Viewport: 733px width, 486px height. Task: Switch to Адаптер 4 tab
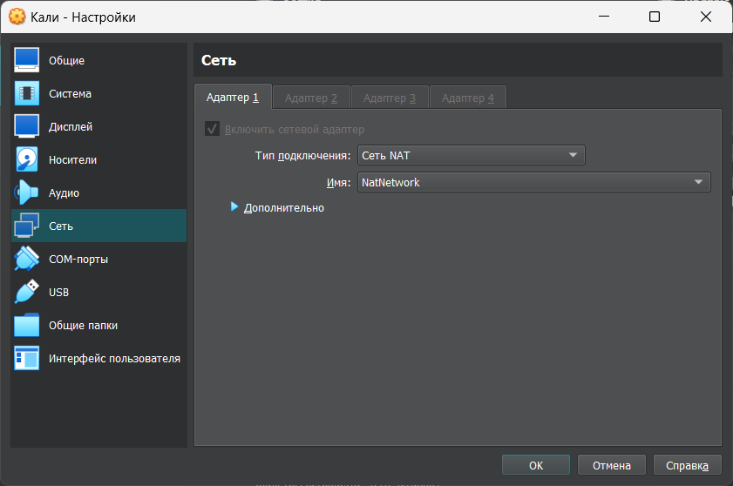click(x=468, y=98)
